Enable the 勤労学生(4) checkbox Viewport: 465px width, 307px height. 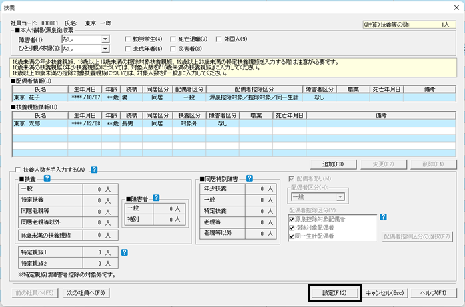coord(128,39)
